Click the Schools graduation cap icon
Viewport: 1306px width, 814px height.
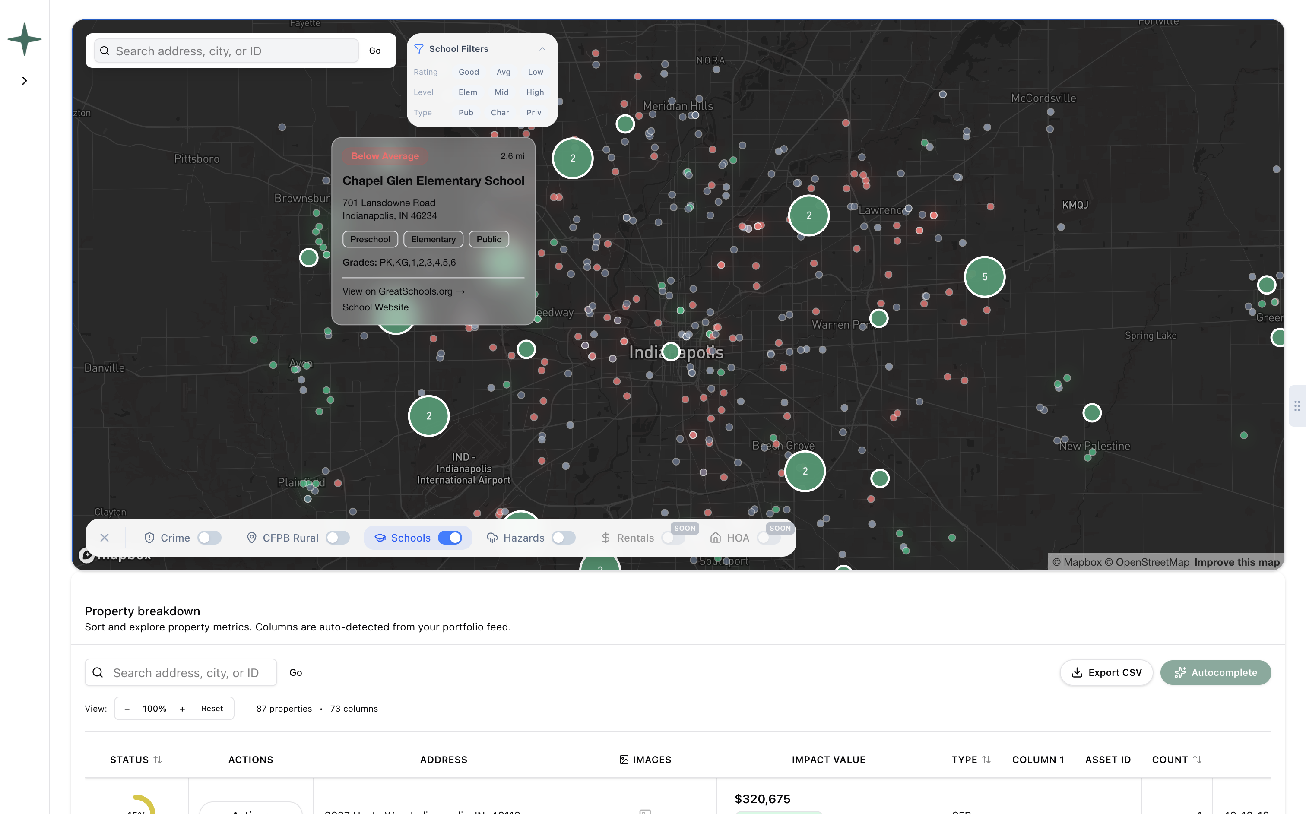click(x=380, y=537)
